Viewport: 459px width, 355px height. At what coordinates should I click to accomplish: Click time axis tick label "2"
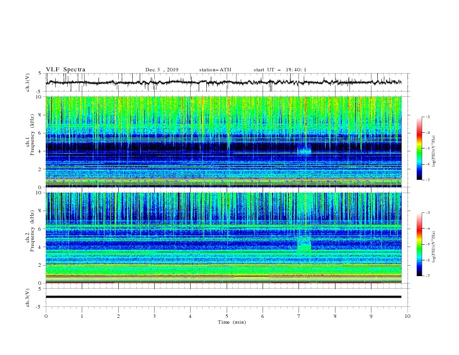118,316
